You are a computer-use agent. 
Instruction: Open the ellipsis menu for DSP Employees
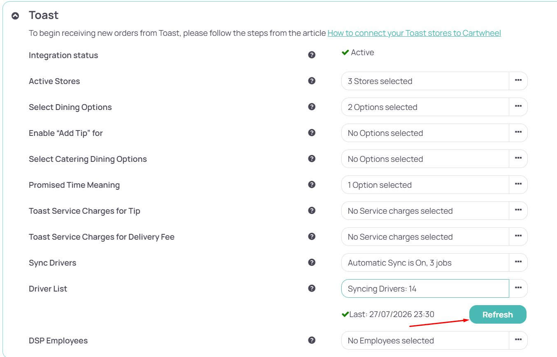[x=518, y=341]
